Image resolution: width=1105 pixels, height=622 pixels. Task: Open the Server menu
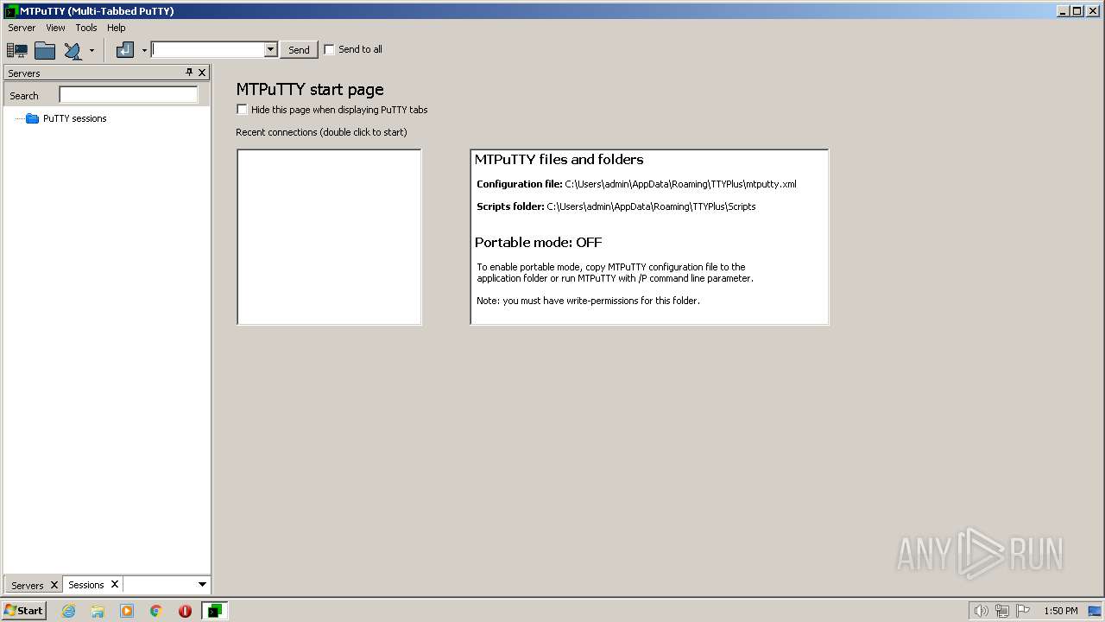pos(22,28)
